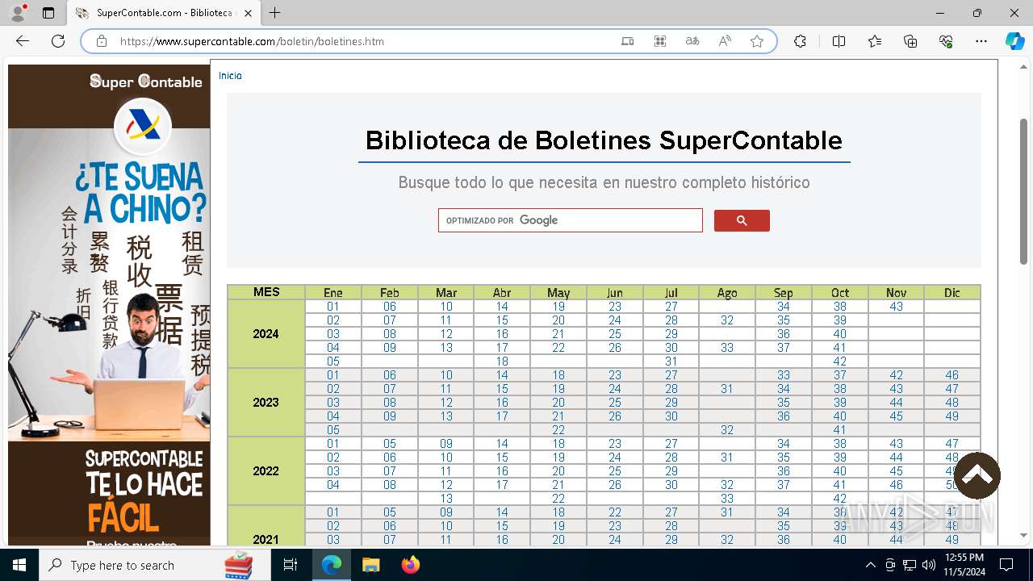Show hidden tray icons chevron
Viewport: 1033px width, 581px height.
coord(870,565)
